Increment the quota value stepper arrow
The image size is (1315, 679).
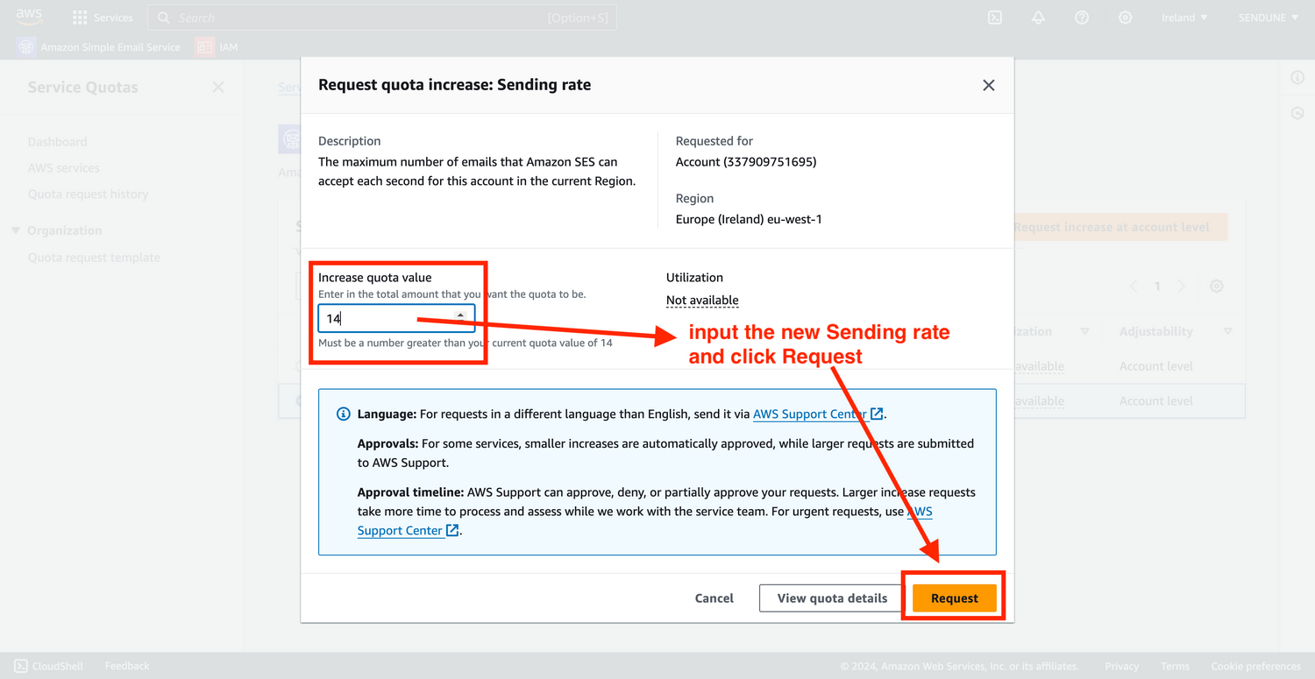[x=461, y=314]
